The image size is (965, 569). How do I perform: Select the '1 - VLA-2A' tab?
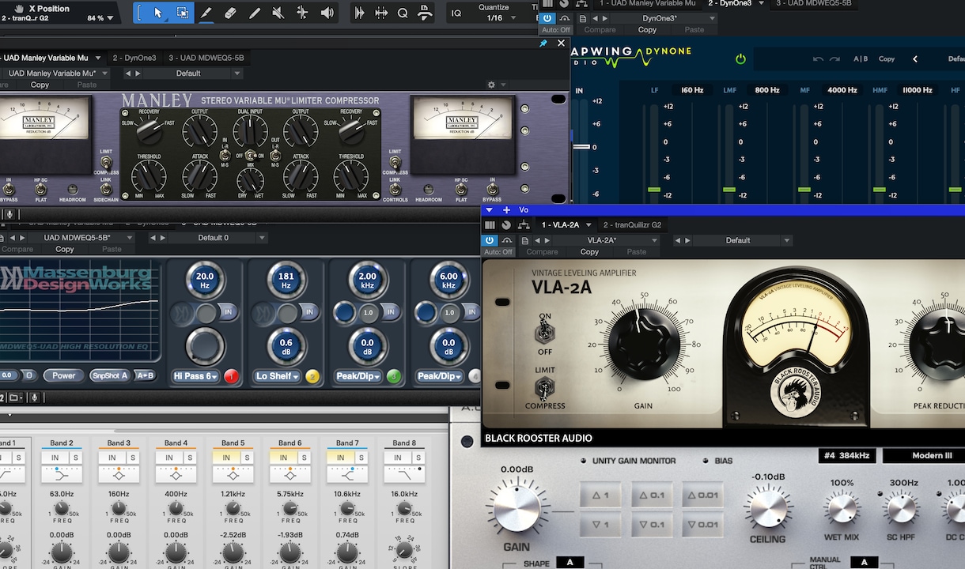560,225
